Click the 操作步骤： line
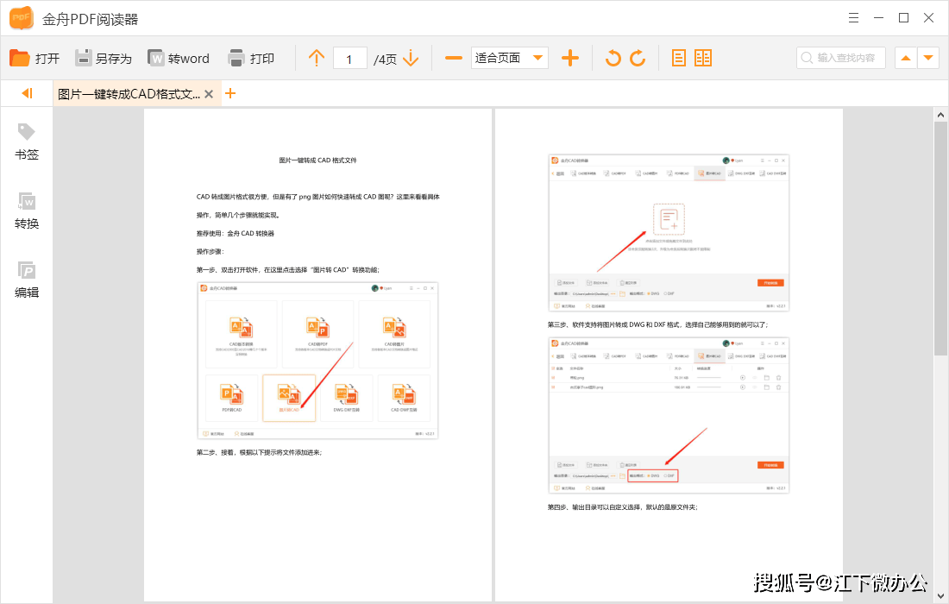Image resolution: width=949 pixels, height=604 pixels. tap(210, 252)
